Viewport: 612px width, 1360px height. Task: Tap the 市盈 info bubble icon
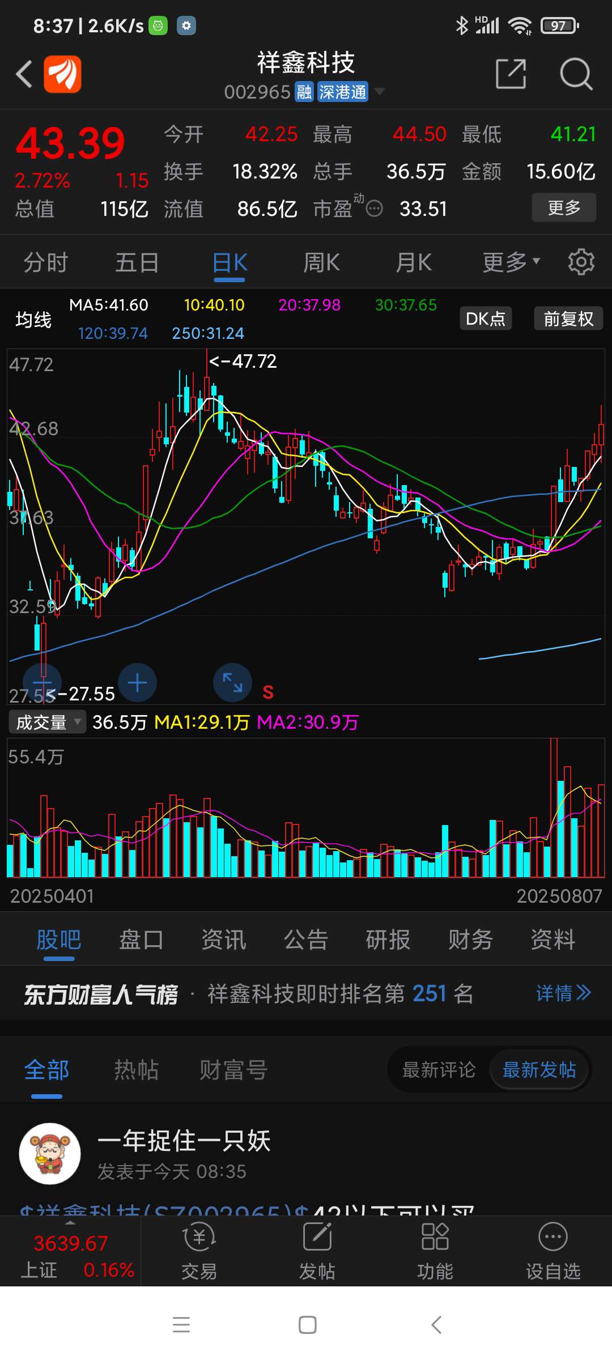click(x=374, y=209)
